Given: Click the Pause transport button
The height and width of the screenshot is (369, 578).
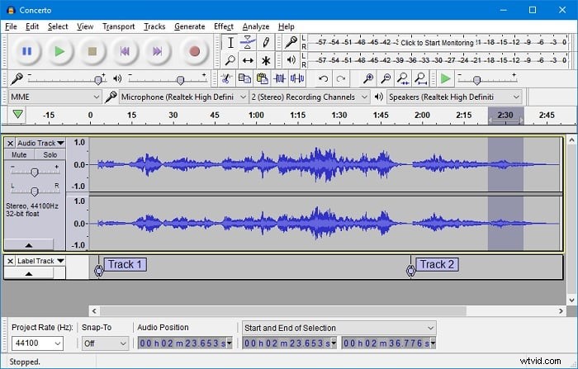Looking at the screenshot, I should (x=26, y=51).
